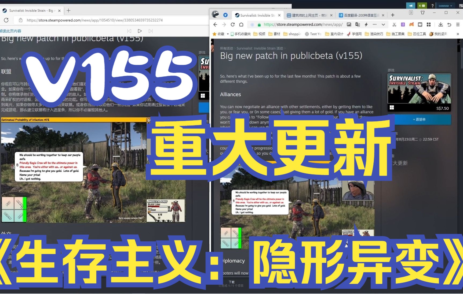Click the Survivalist: Invisible Strain 活动 breadcrumb
Viewport: 463px width, 294px height.
coord(260,49)
